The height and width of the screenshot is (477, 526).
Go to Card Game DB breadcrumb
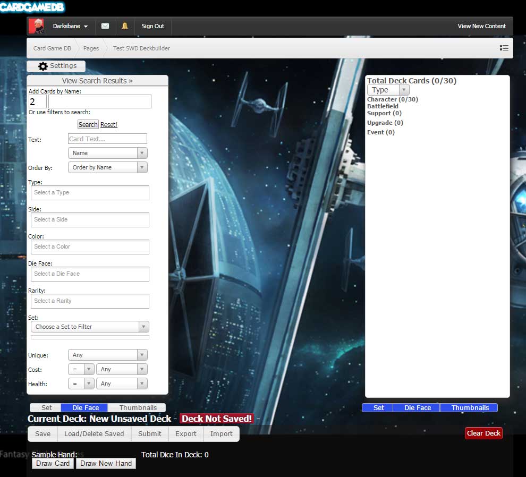point(52,48)
